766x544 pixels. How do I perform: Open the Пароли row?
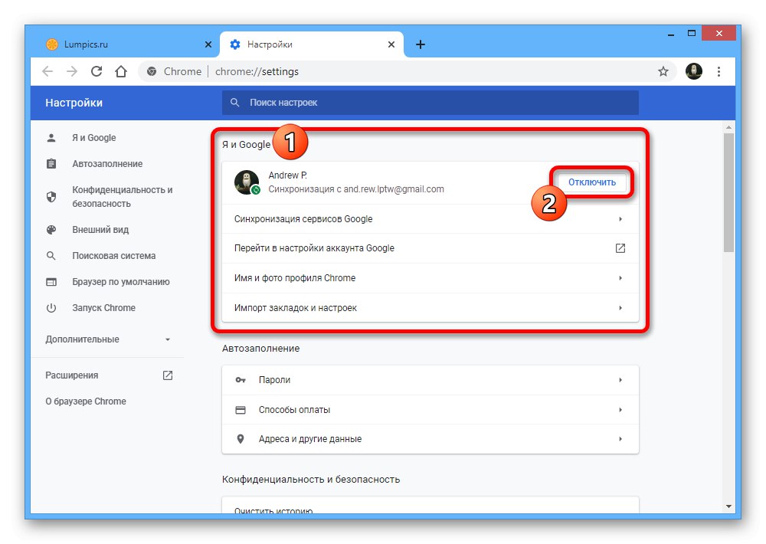tap(430, 380)
